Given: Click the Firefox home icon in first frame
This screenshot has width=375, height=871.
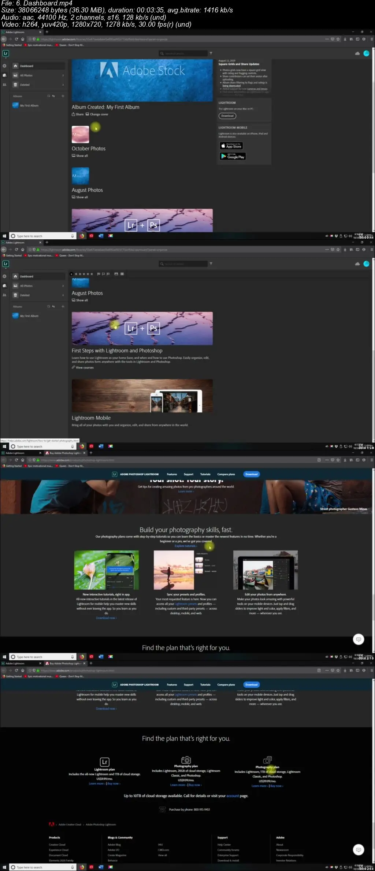Looking at the screenshot, I should point(22,39).
